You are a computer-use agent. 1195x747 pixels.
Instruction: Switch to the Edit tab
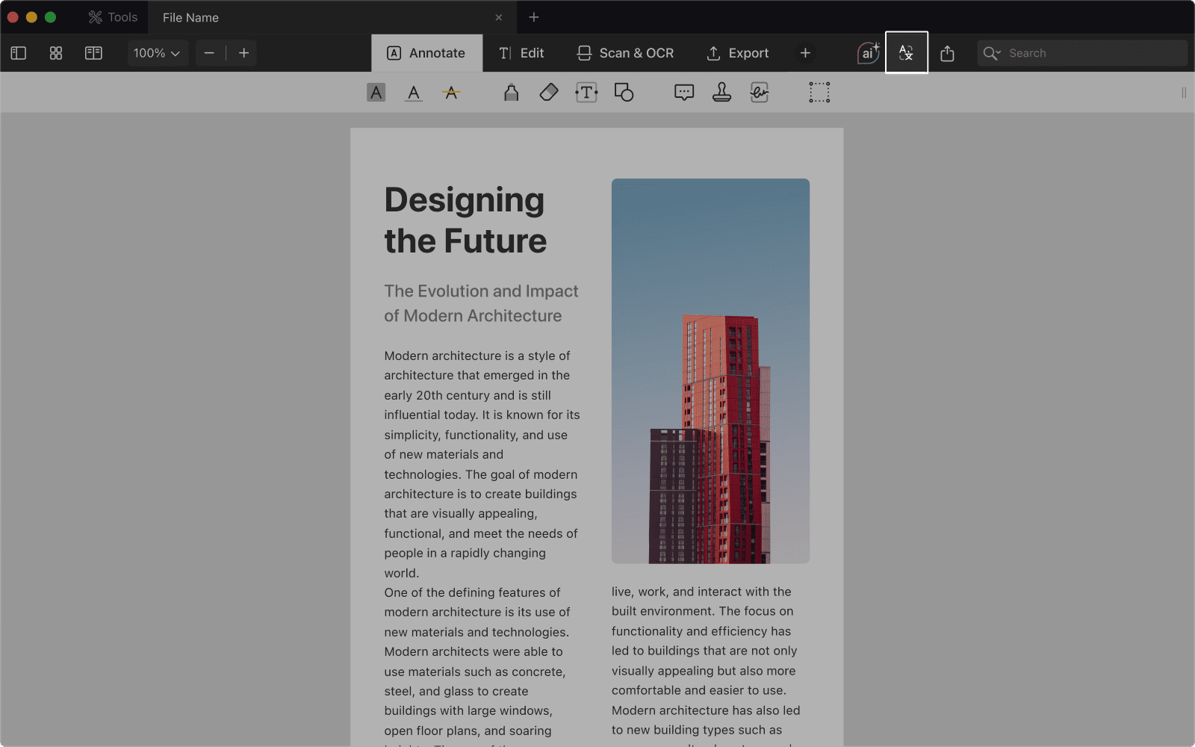click(x=521, y=53)
